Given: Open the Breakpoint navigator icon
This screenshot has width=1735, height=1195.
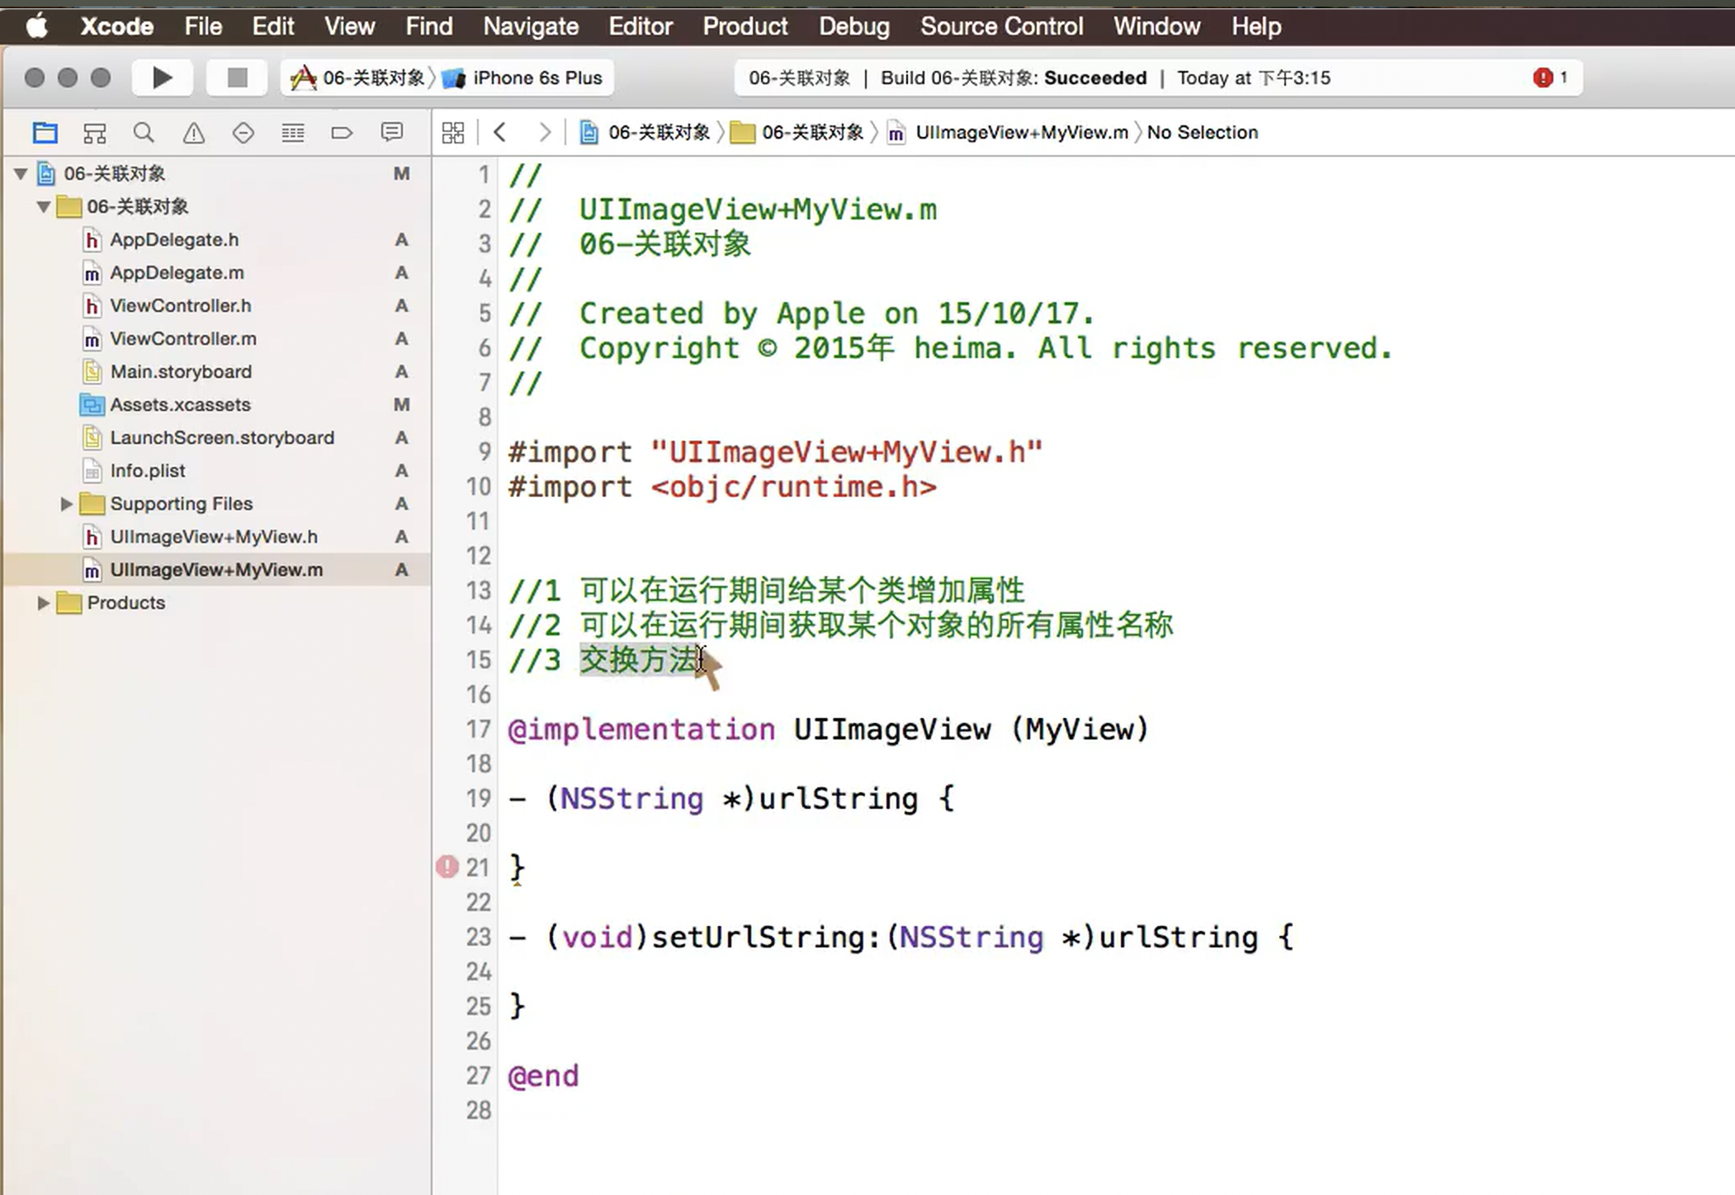Looking at the screenshot, I should (342, 132).
